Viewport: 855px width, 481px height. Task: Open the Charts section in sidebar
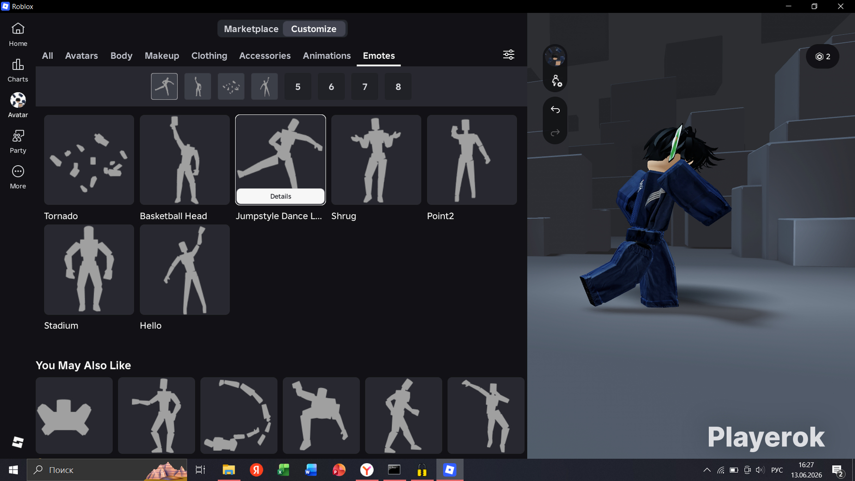[x=18, y=70]
